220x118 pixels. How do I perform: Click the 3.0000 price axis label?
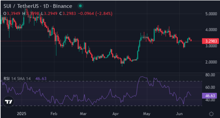coord(211,46)
